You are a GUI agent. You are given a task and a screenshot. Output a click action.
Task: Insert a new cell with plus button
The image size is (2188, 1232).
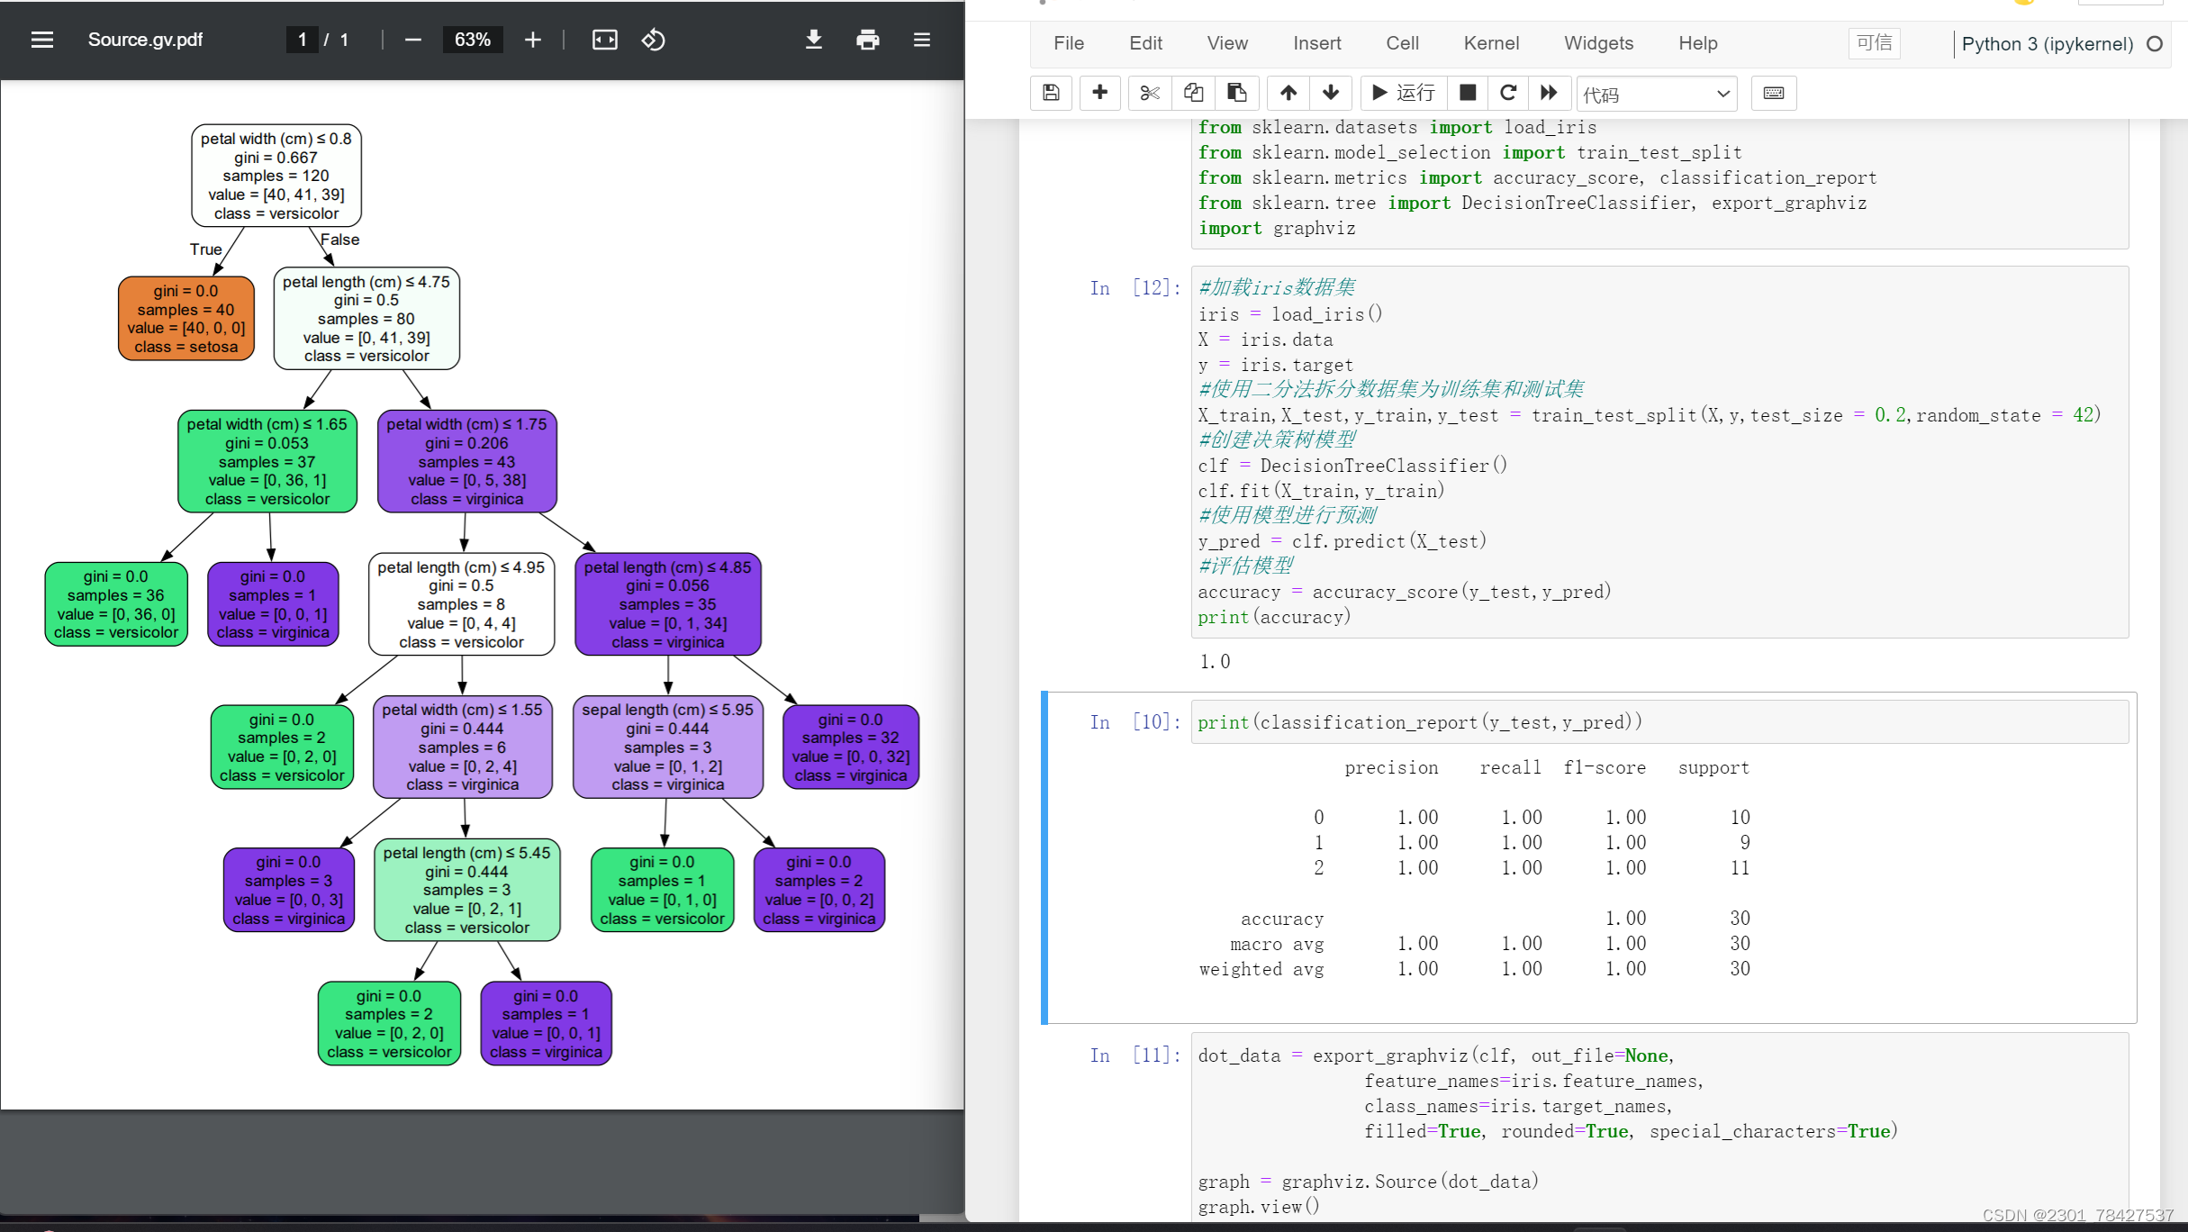pyautogui.click(x=1099, y=93)
